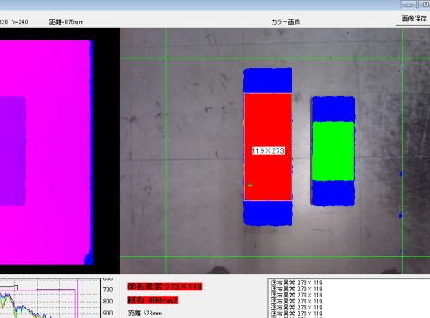Click the green detected rectangle
The height and width of the screenshot is (318, 430).
(334, 151)
